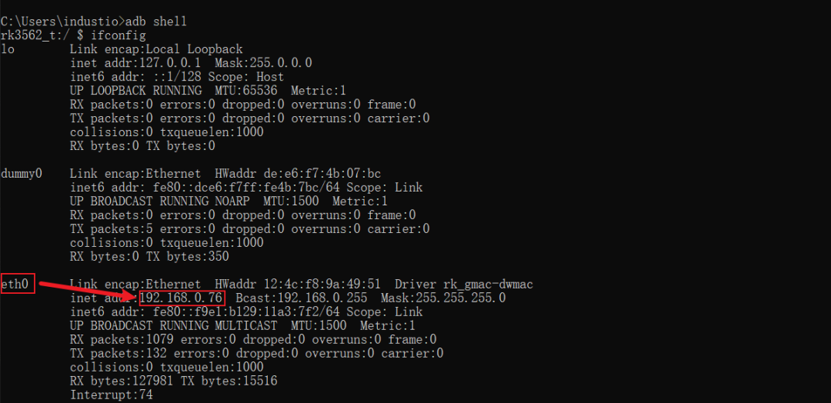831x403 pixels.
Task: Click the Bcast:192.168.0.255 value
Action: [x=302, y=298]
